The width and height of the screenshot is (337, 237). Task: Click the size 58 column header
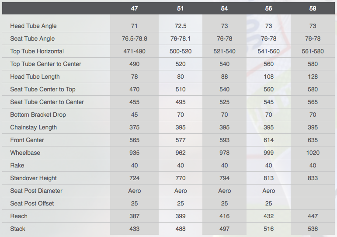[x=313, y=8]
